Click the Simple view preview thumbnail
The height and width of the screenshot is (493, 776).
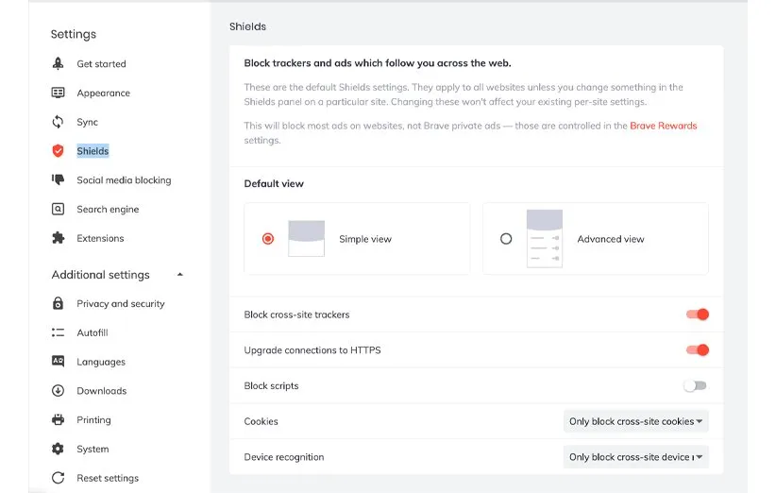click(306, 239)
